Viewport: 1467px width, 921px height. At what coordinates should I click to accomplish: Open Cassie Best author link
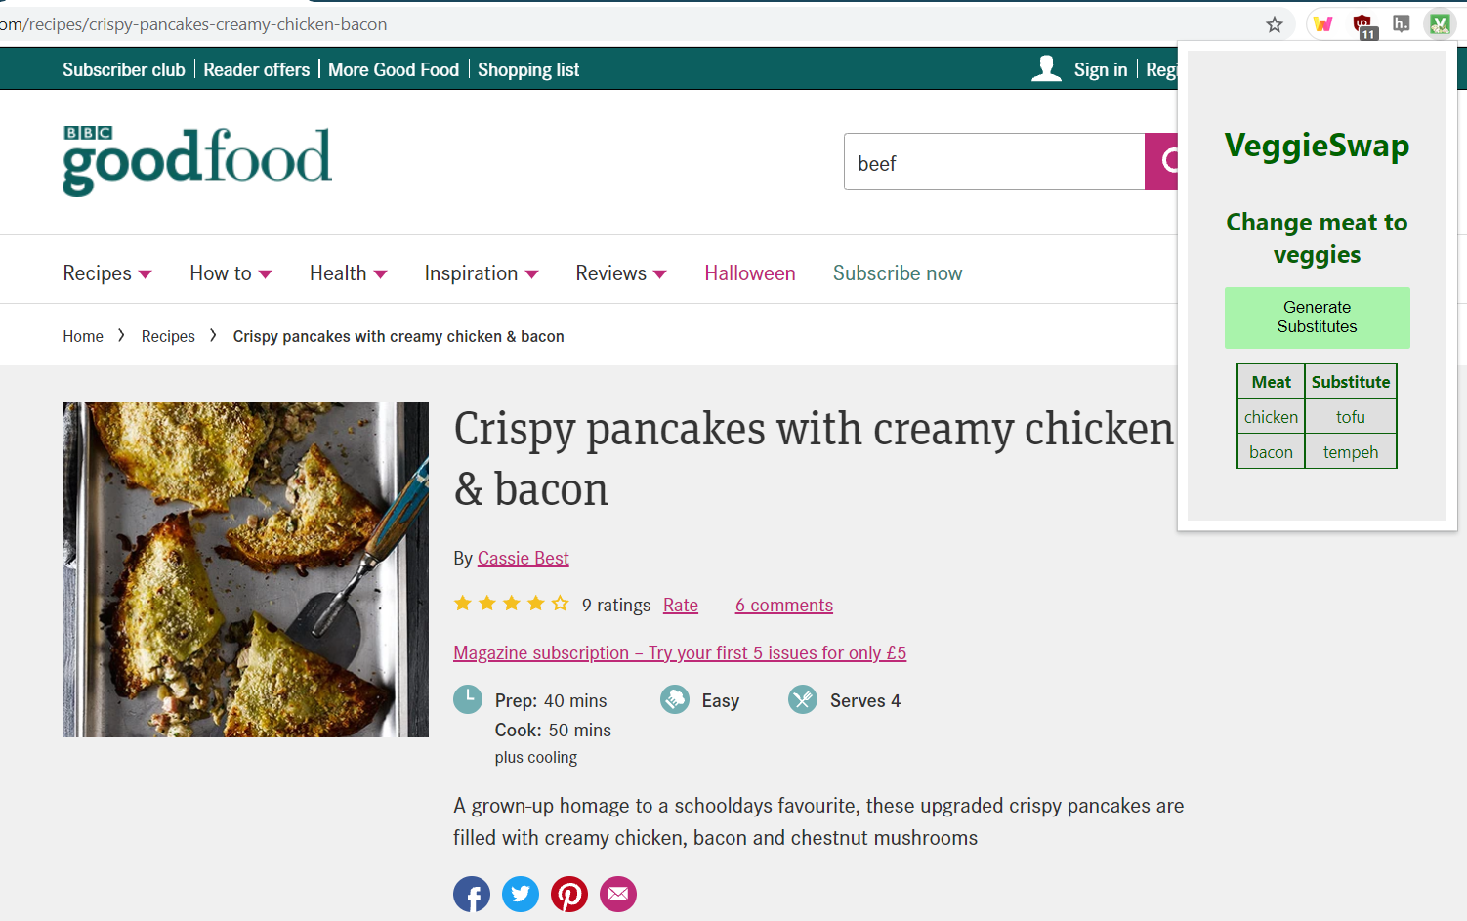coord(523,558)
